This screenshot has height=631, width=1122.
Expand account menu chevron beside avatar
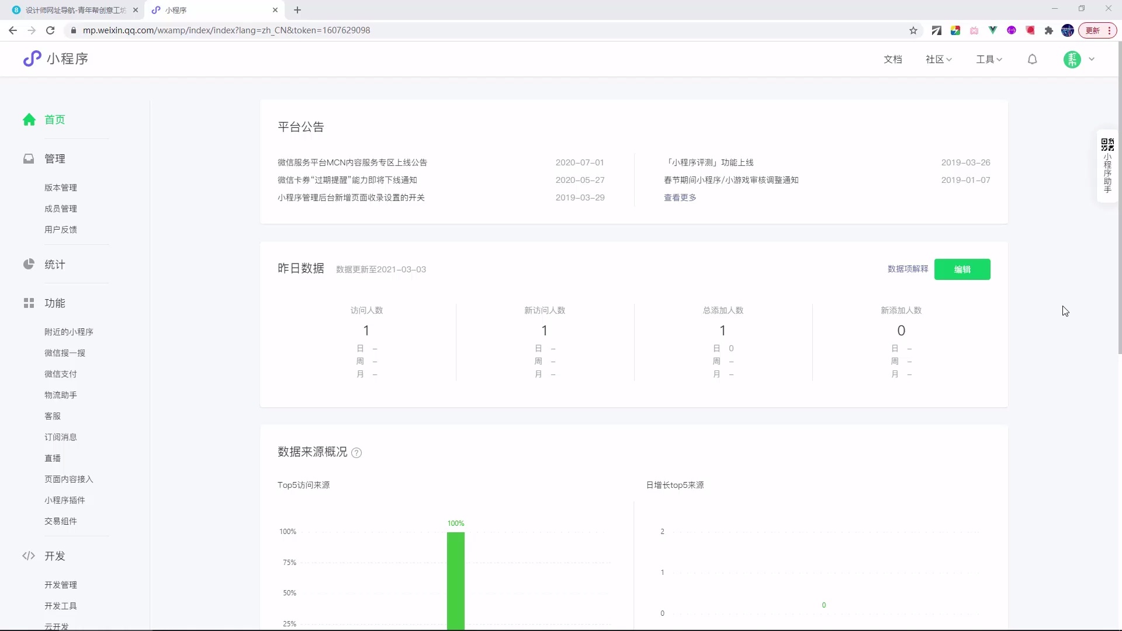coord(1092,59)
